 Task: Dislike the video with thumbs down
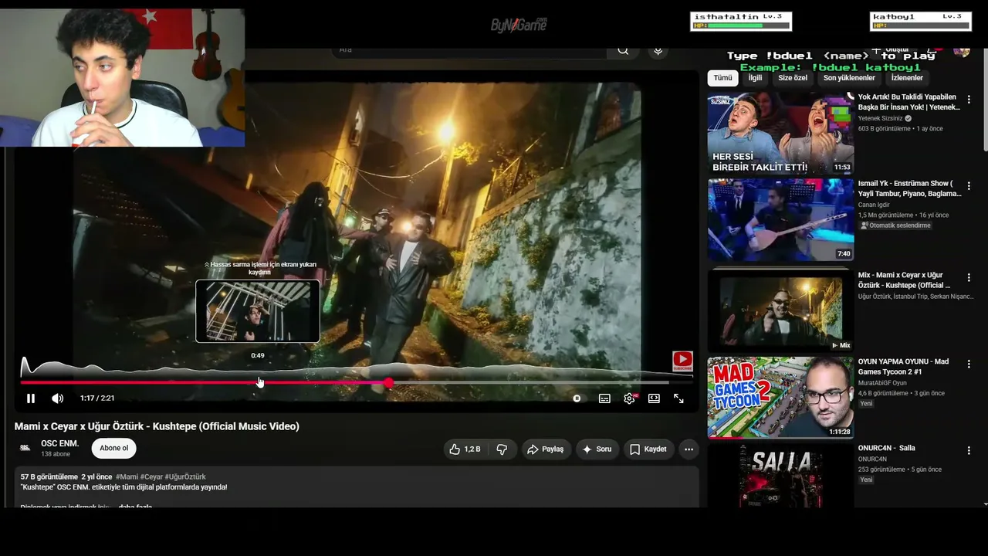click(502, 449)
